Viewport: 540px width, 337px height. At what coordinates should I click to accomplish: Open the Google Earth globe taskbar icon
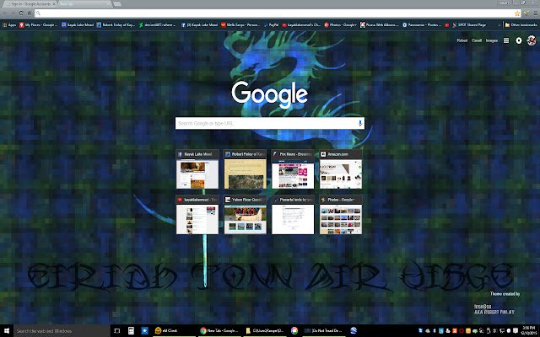(354, 331)
